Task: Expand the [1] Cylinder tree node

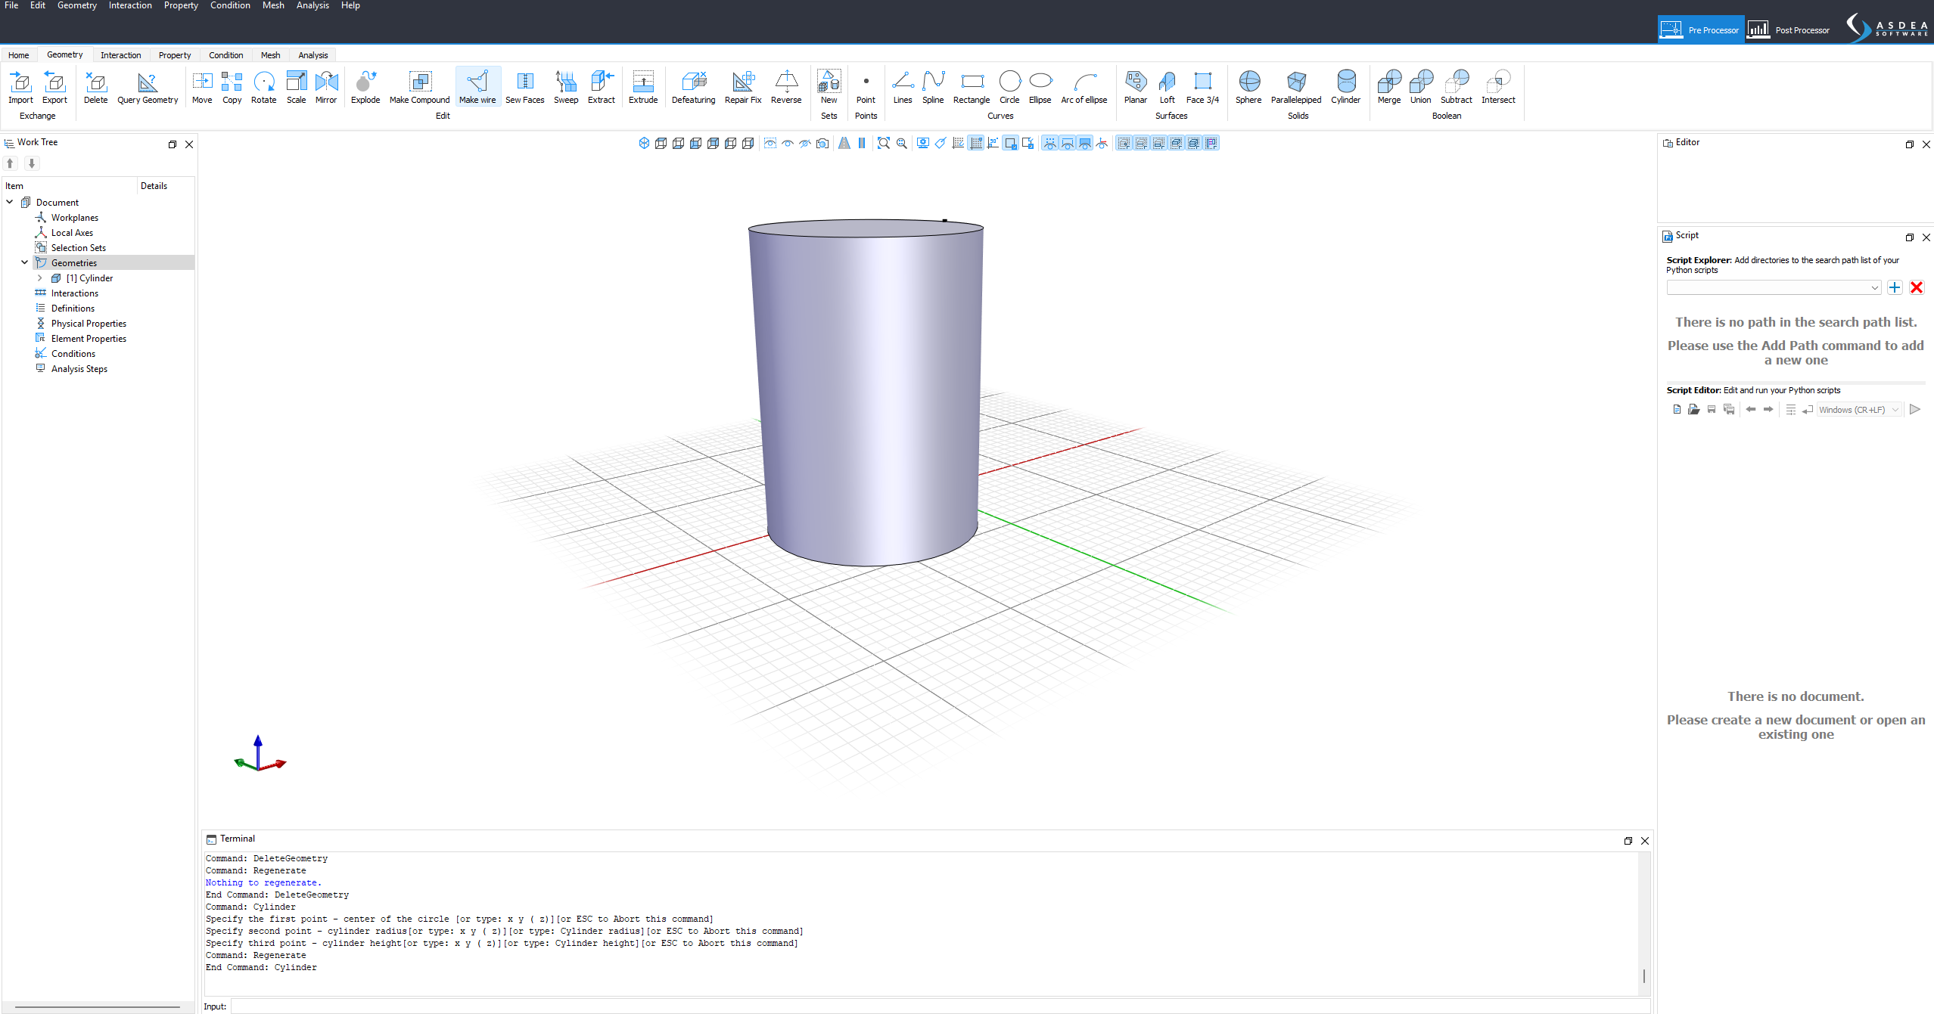Action: (40, 278)
